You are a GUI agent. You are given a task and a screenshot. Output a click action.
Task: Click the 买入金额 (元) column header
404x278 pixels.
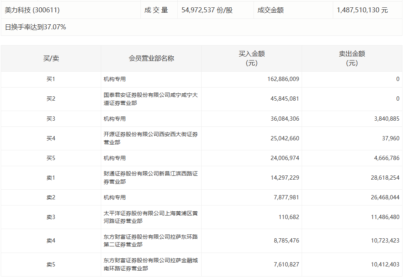(252, 58)
